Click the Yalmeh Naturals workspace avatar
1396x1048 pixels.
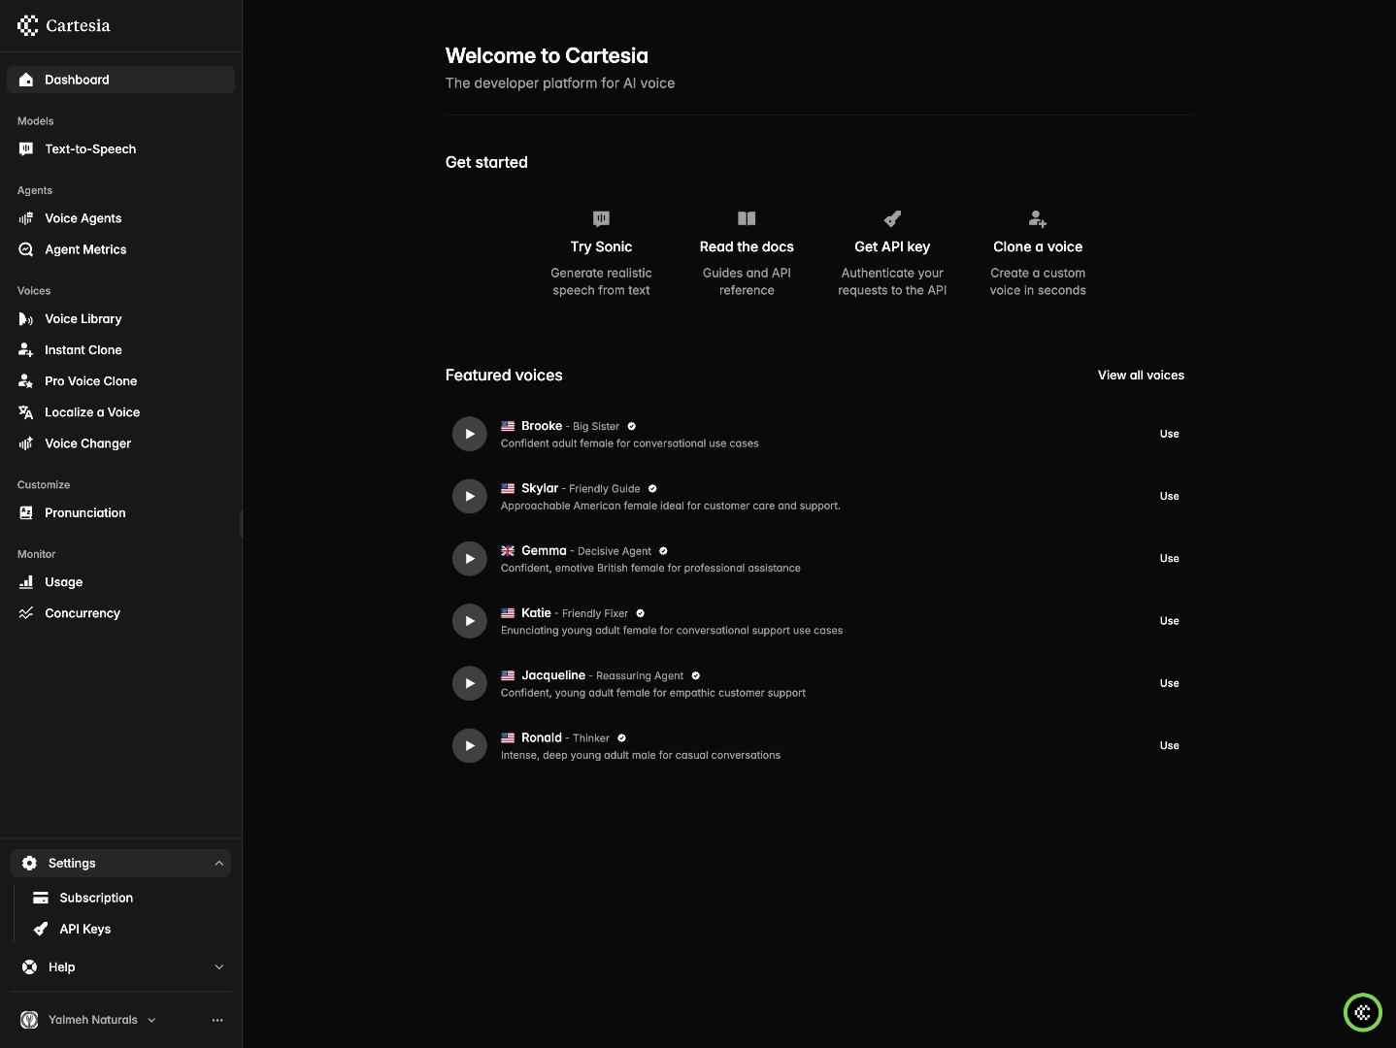(x=30, y=1020)
